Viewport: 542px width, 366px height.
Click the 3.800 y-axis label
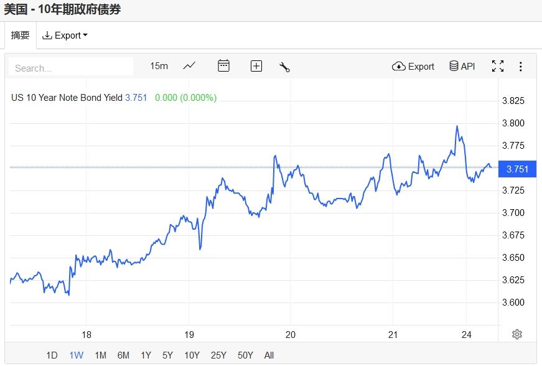click(x=513, y=123)
